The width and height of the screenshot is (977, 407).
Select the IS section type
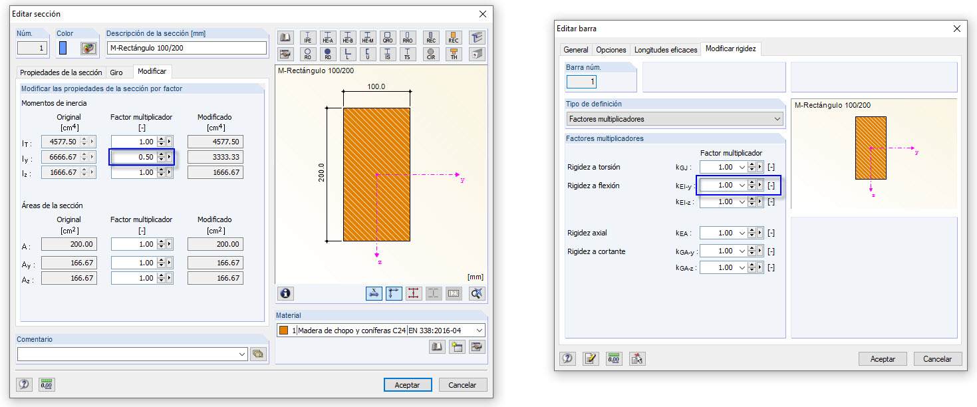[x=388, y=54]
